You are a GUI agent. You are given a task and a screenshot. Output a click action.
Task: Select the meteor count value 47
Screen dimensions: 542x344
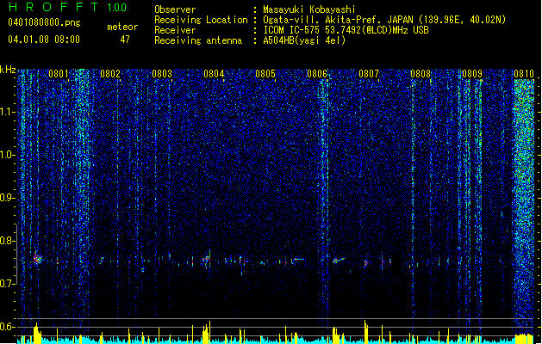tap(125, 40)
